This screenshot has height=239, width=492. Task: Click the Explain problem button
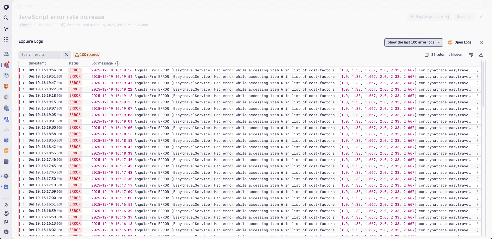point(429,17)
